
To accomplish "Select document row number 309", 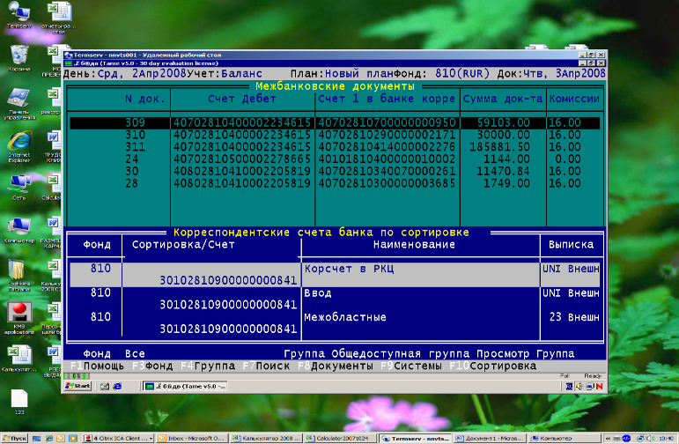I will [335, 123].
